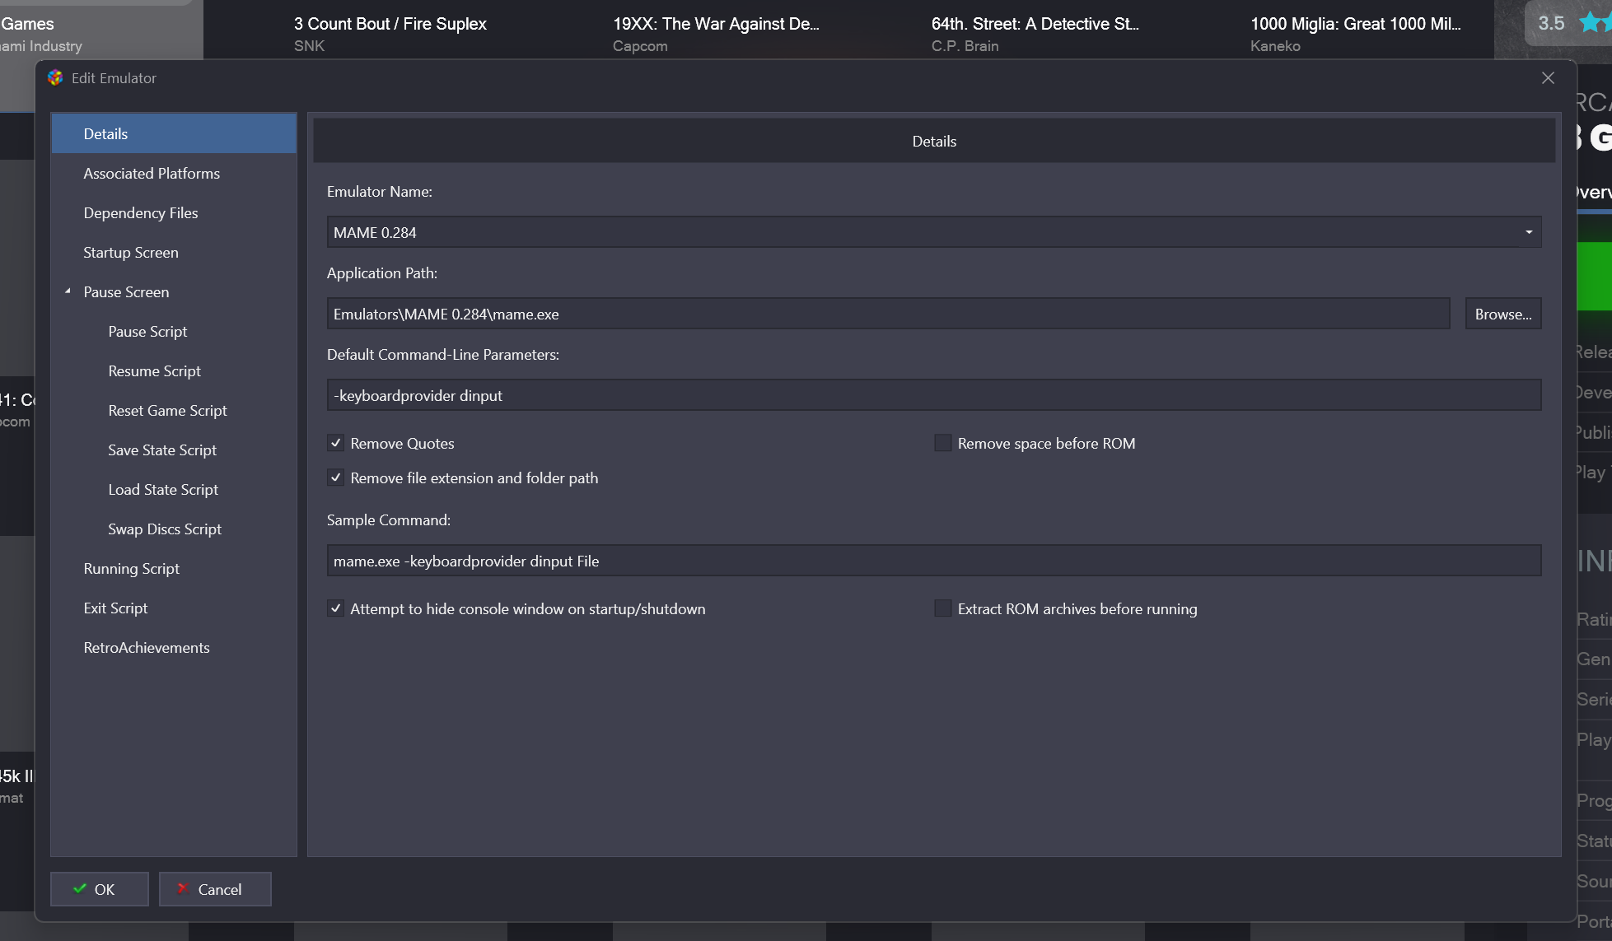Confirm with the OK button

coord(99,889)
